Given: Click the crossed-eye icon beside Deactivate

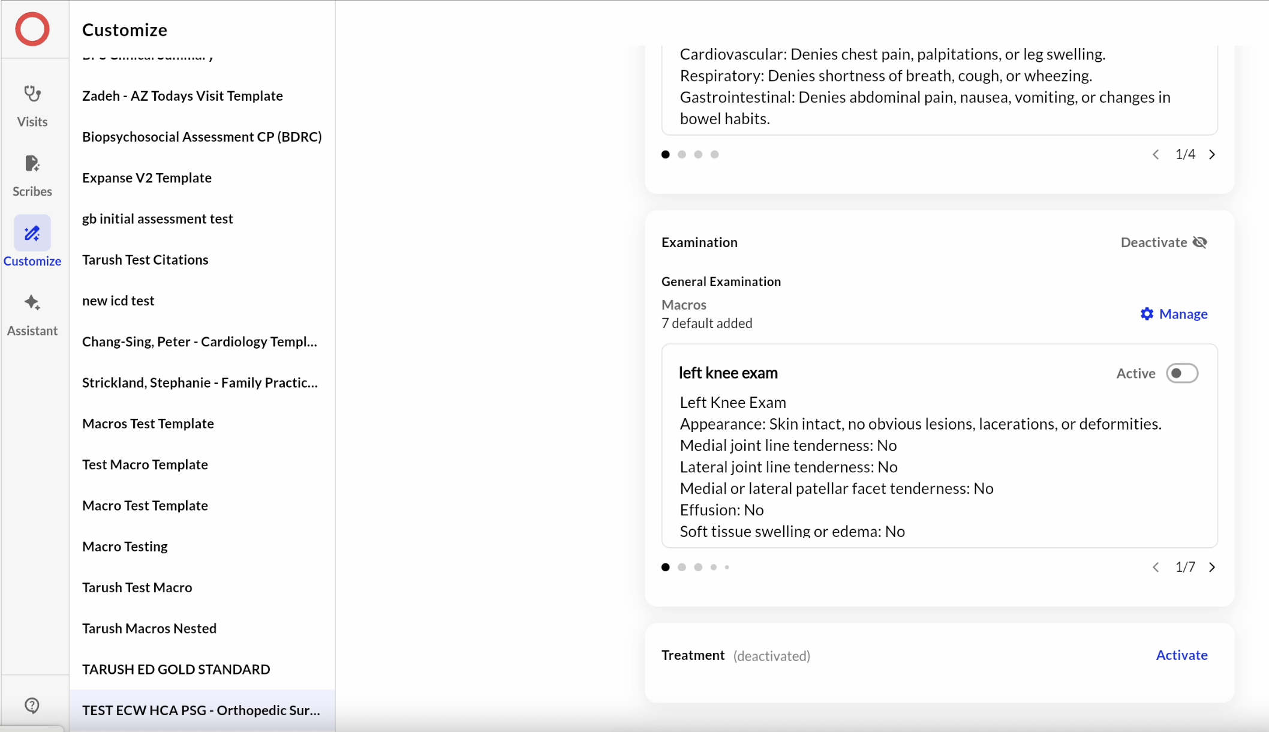Looking at the screenshot, I should [x=1200, y=242].
